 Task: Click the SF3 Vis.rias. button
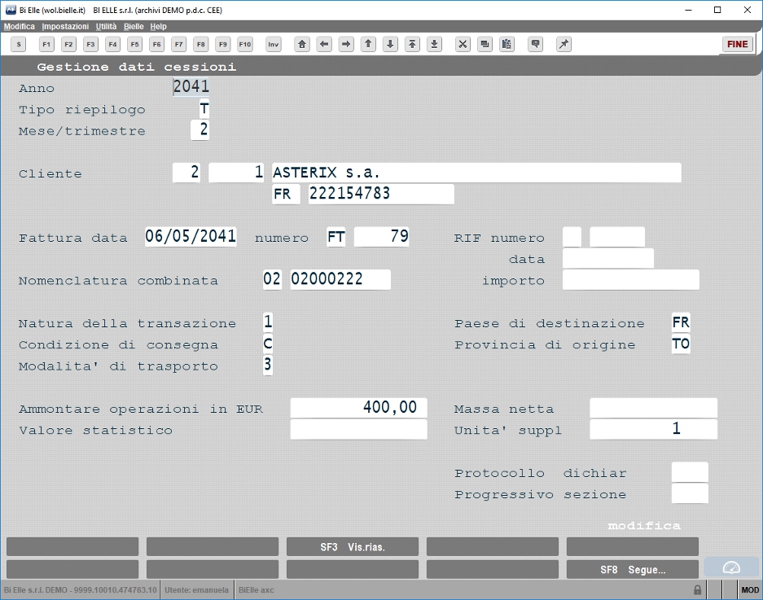[353, 547]
